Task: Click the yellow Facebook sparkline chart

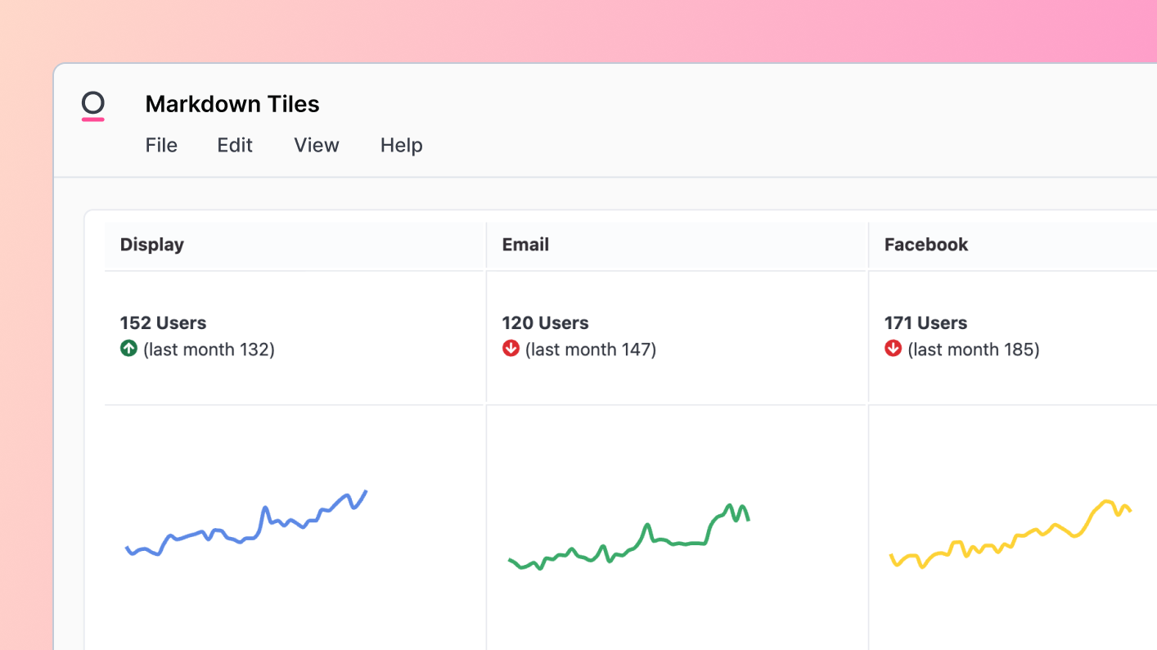Action: tap(1011, 537)
